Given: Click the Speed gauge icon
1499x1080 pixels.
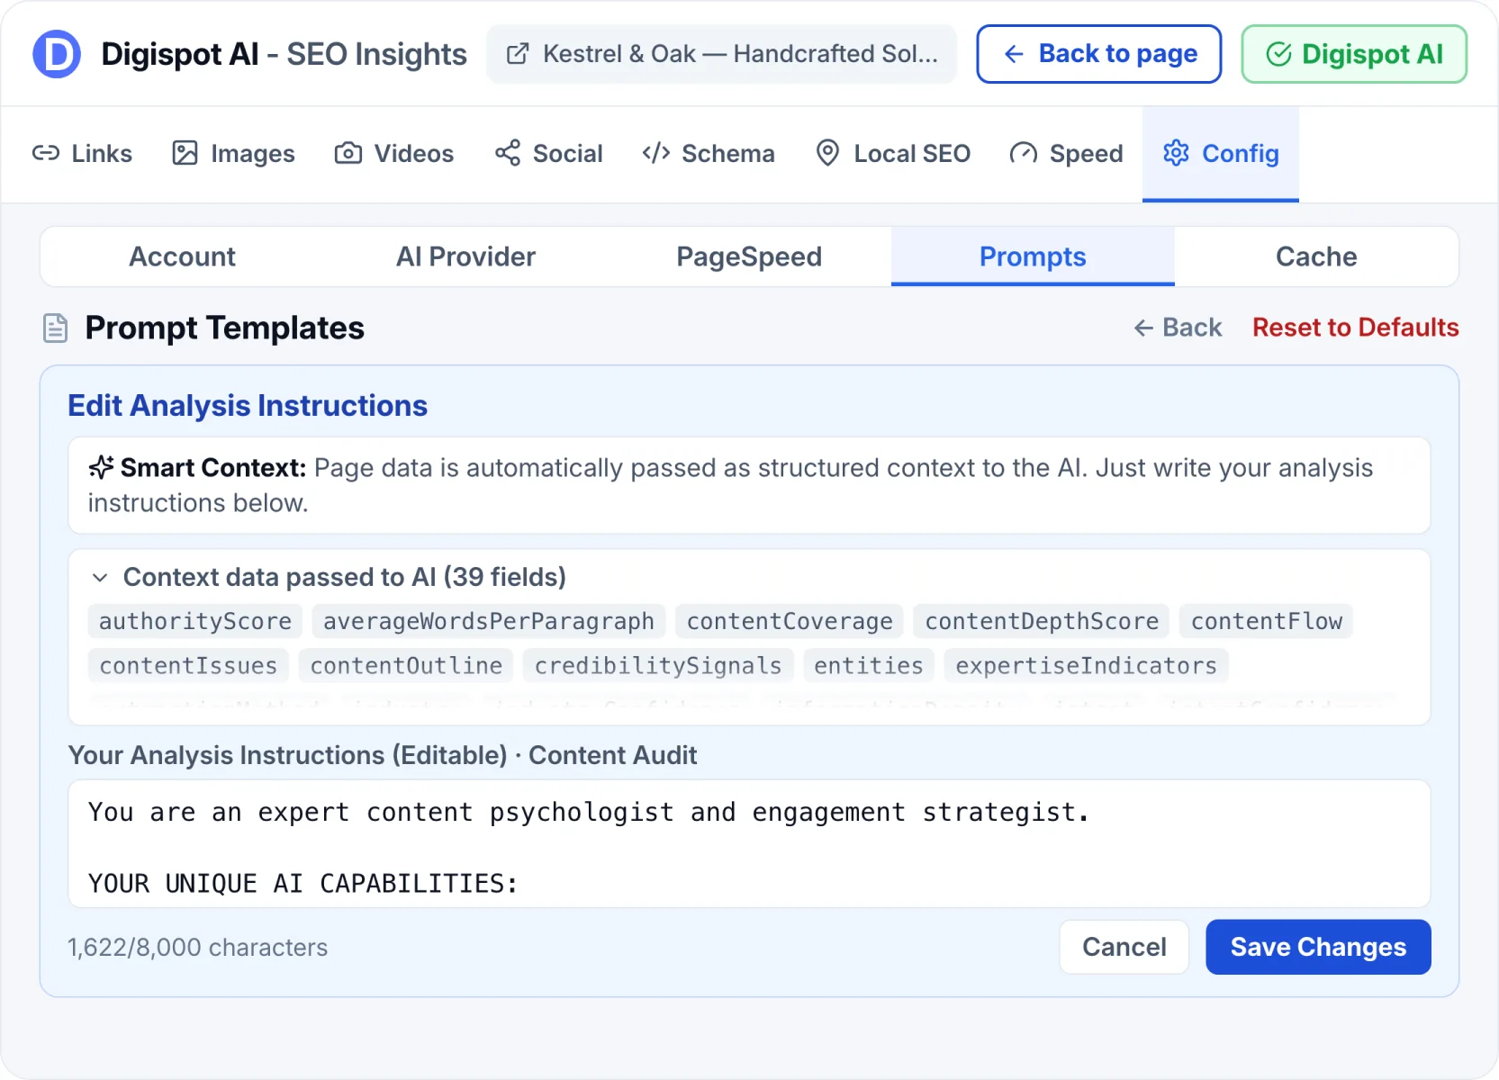Looking at the screenshot, I should tap(1024, 153).
